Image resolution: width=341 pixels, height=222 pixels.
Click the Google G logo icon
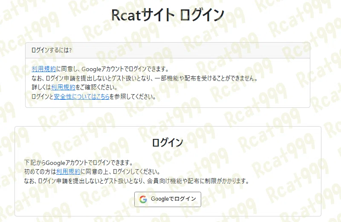pyautogui.click(x=143, y=199)
